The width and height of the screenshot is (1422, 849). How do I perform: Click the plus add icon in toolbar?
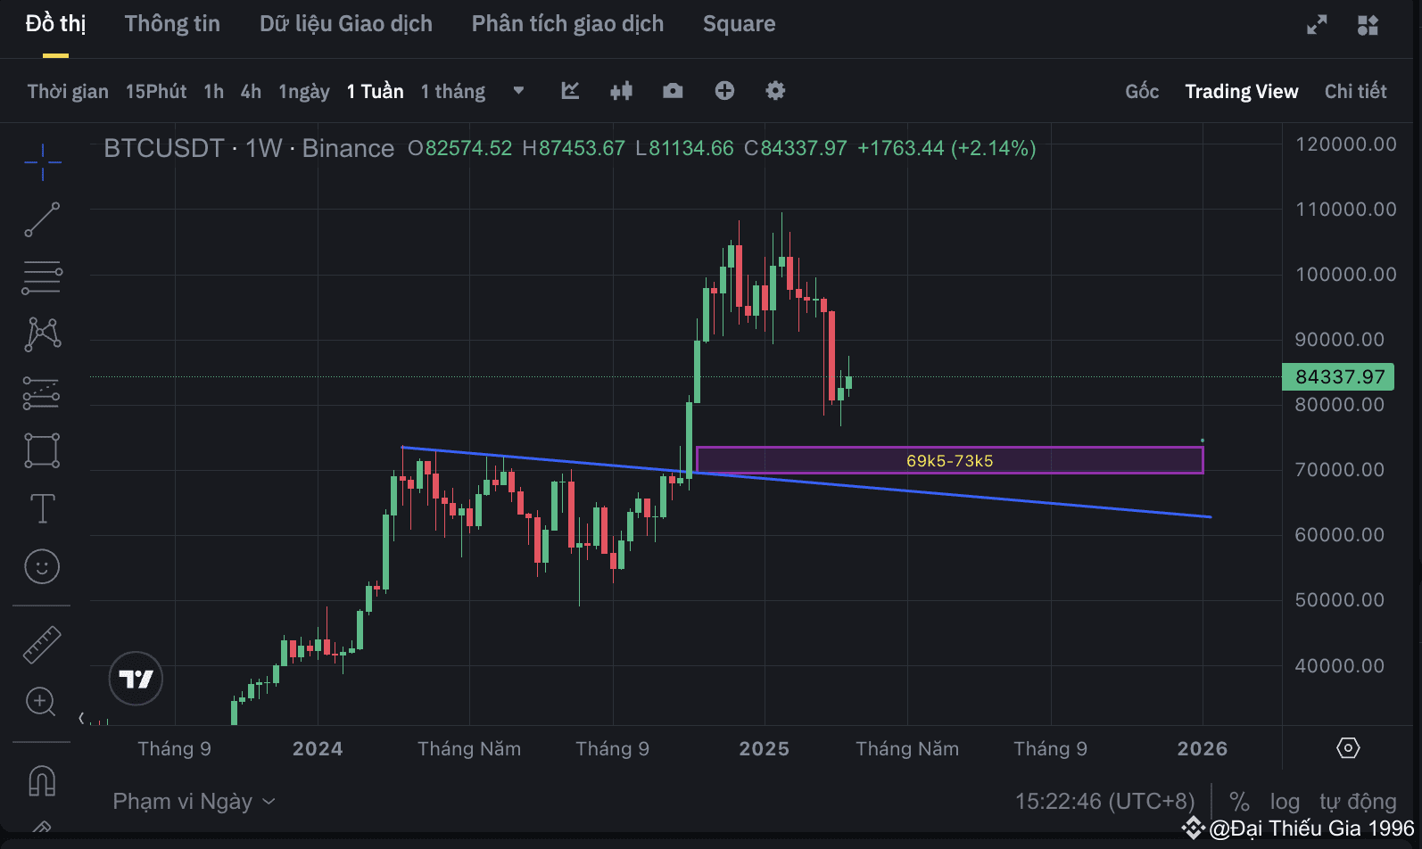tap(724, 91)
